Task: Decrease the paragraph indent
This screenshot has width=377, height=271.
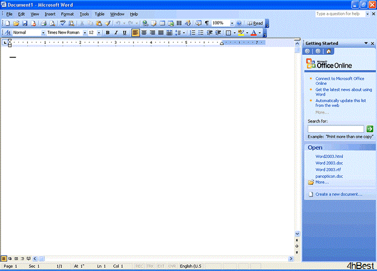Action: click(x=210, y=33)
